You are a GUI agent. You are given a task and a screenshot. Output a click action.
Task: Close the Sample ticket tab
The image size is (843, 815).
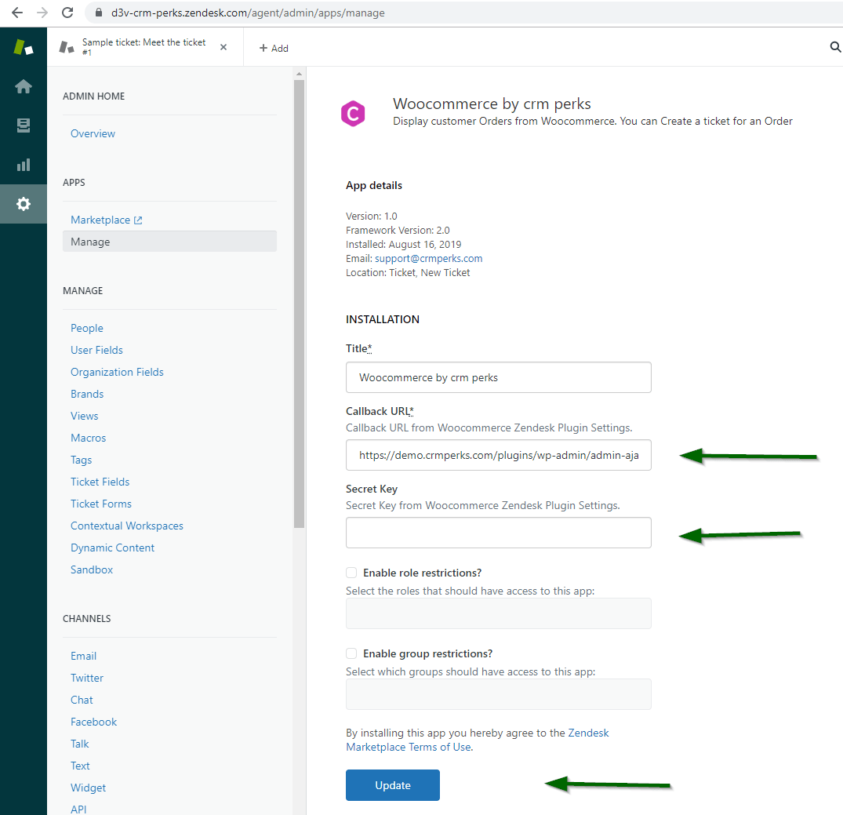tap(223, 47)
